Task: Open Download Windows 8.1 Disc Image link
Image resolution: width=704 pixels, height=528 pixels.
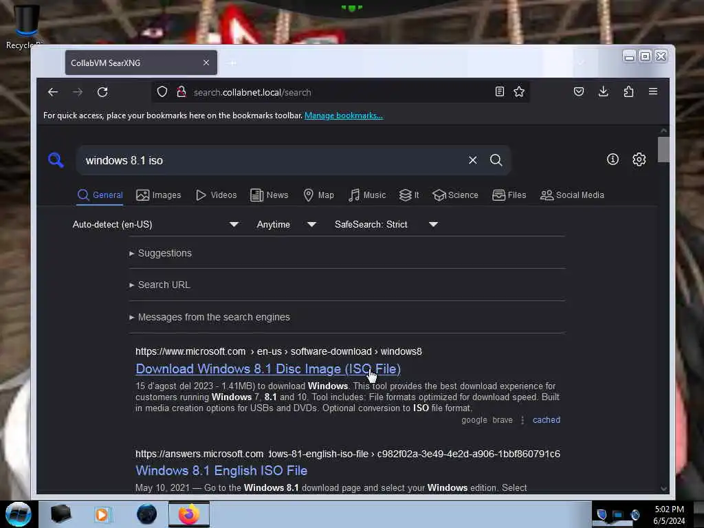Action: point(268,368)
